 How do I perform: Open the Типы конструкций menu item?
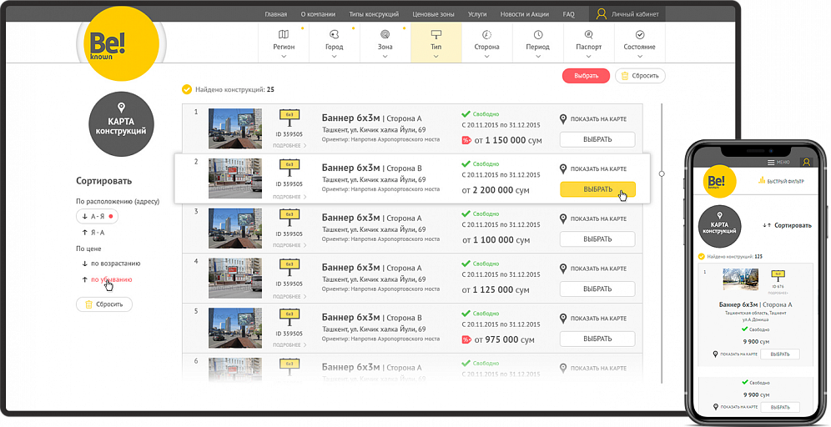374,14
